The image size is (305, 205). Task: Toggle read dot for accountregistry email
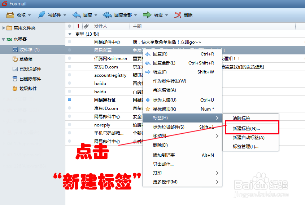tap(69, 75)
